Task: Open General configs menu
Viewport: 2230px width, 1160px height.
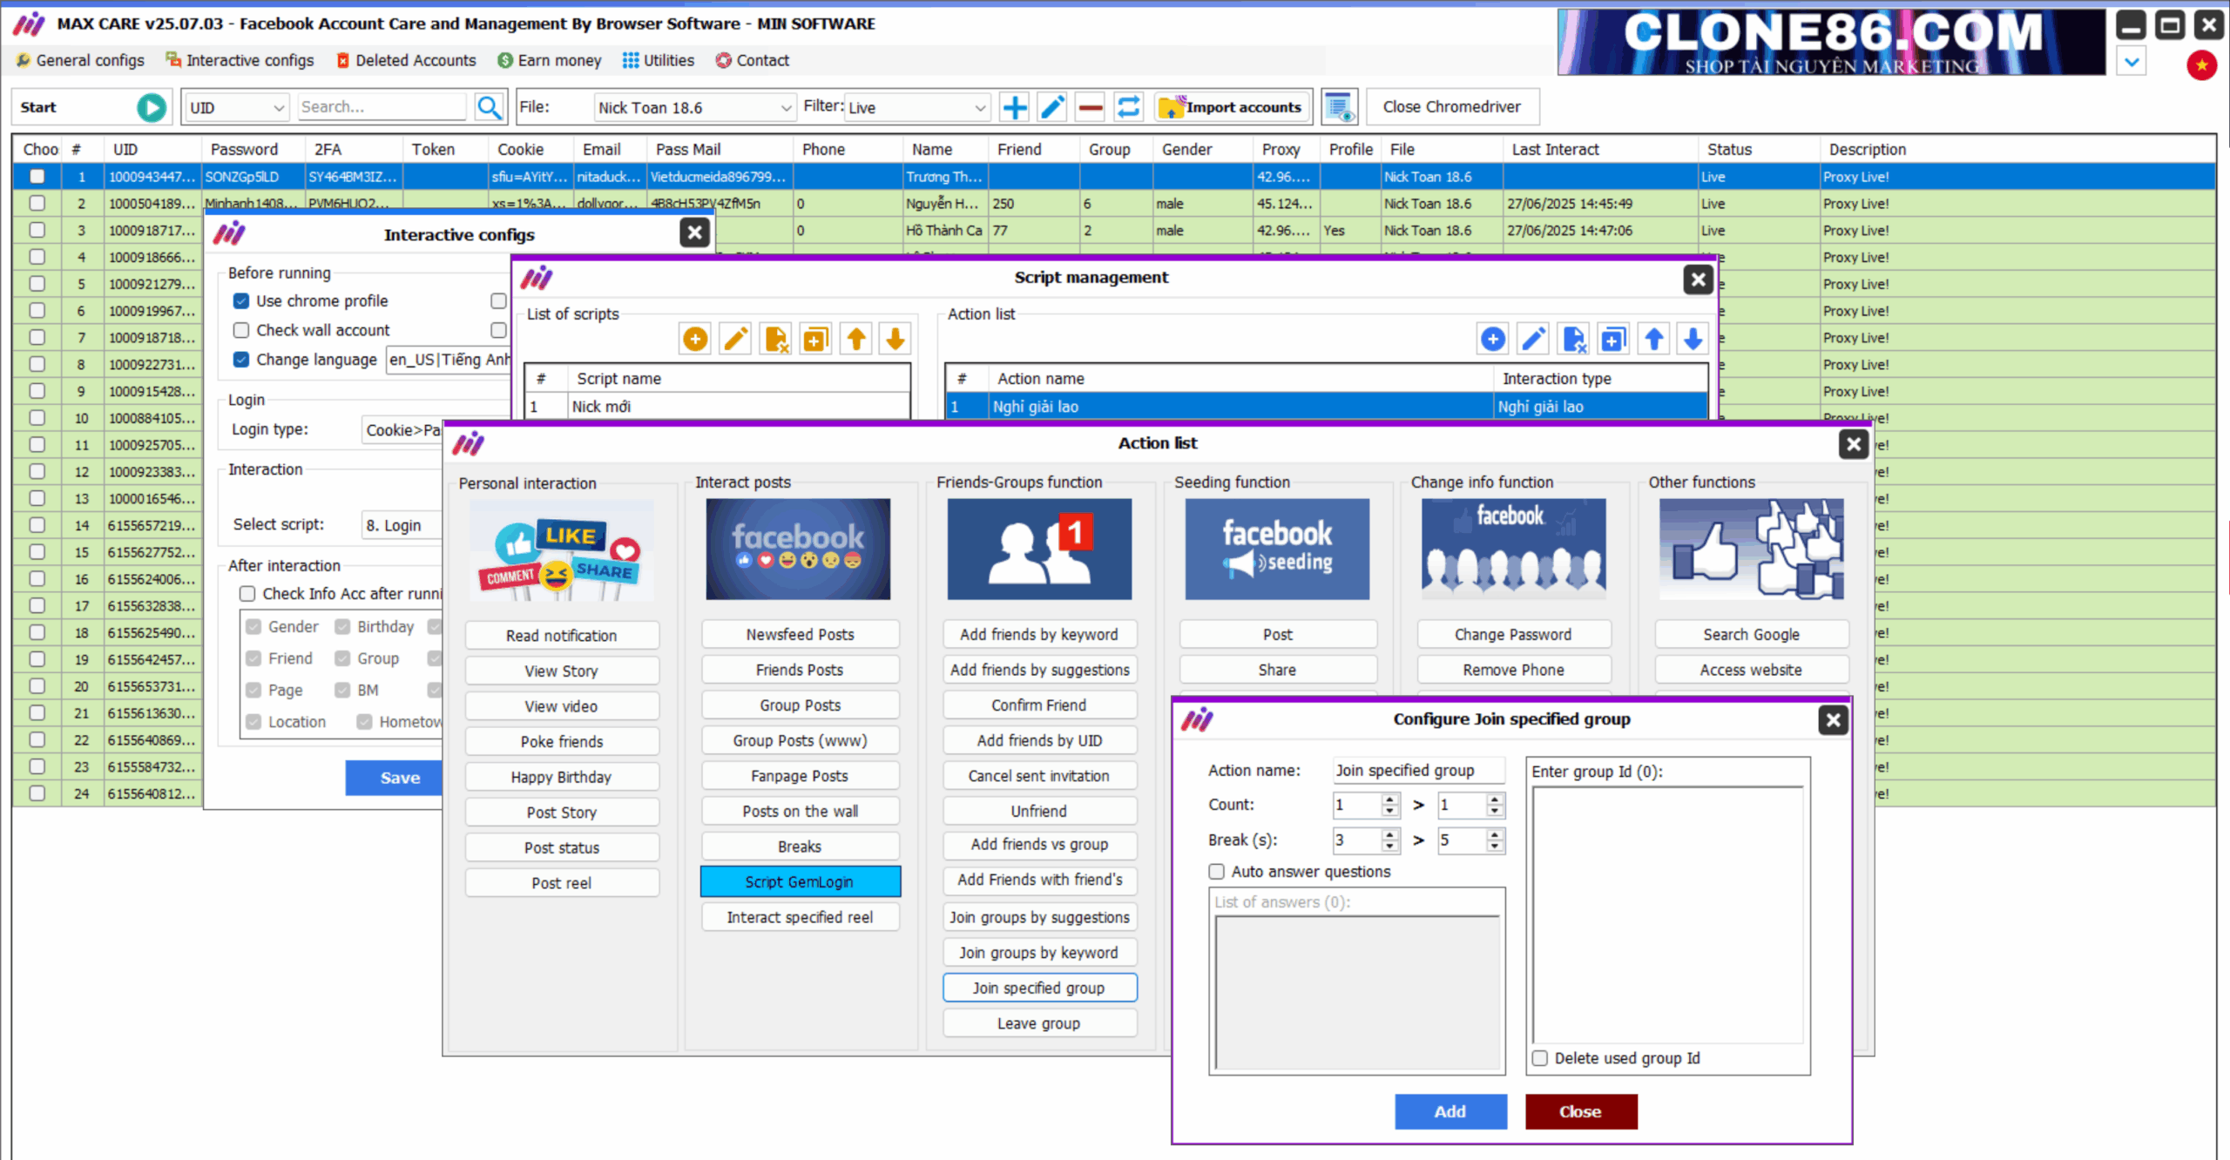Action: pos(80,60)
